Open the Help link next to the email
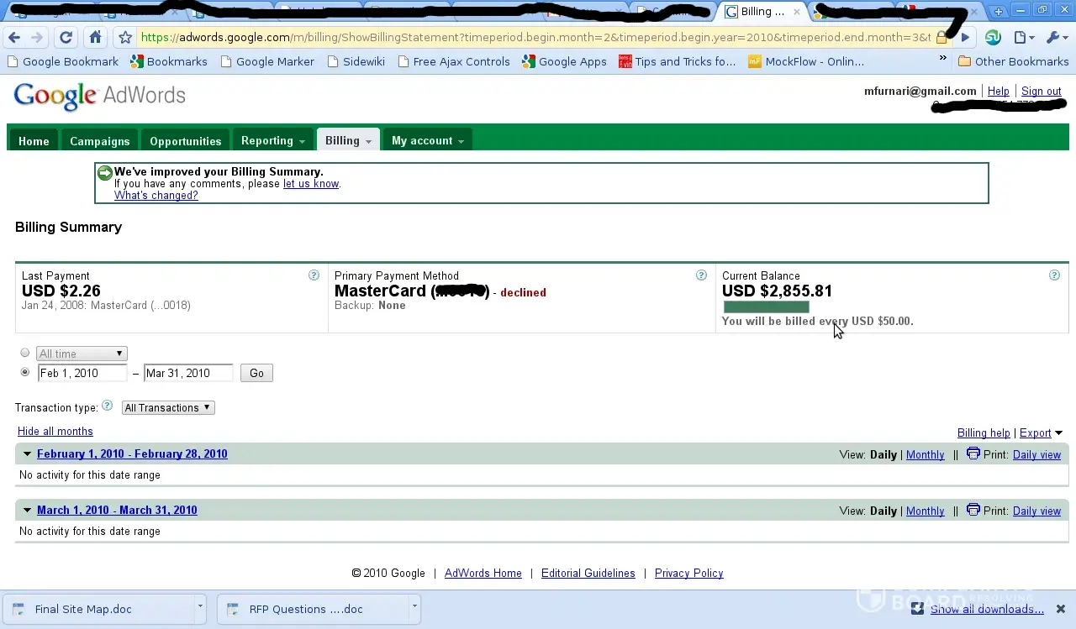Image resolution: width=1076 pixels, height=629 pixels. (998, 91)
